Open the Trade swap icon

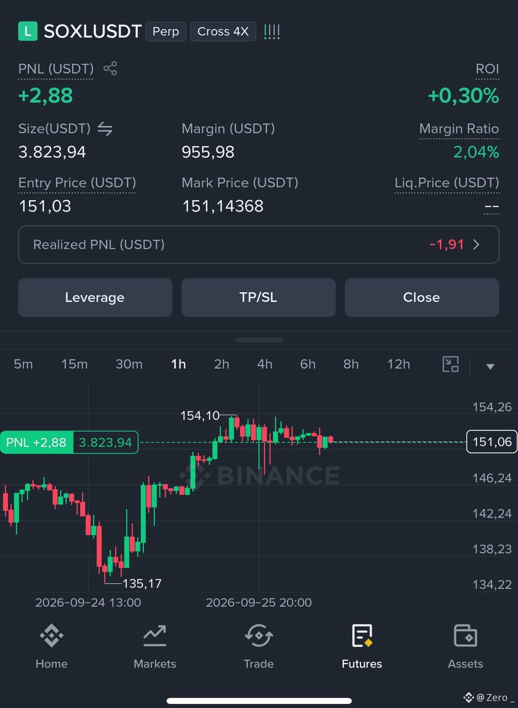pyautogui.click(x=259, y=636)
